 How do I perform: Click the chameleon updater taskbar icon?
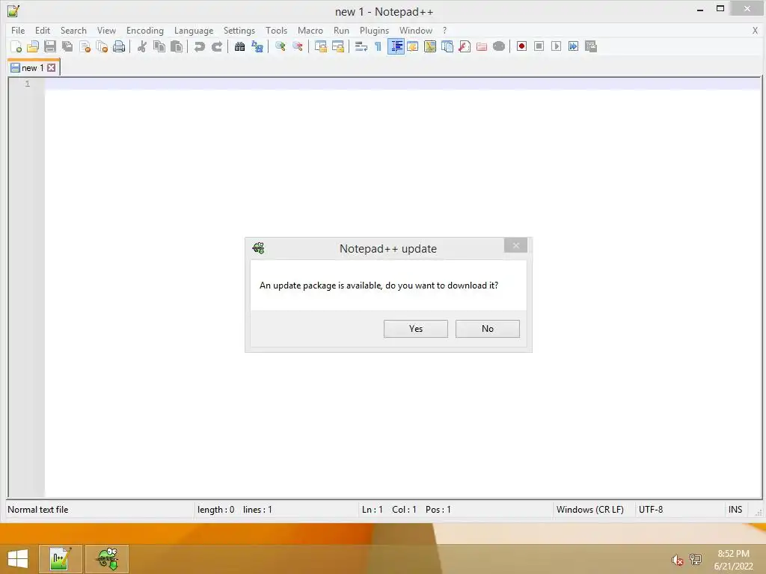click(107, 559)
